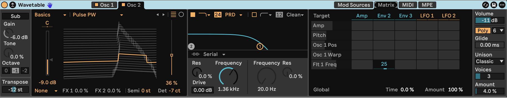Switch to the stacked lines wavetable view
Image resolution: width=507 pixels, height=98 pixels.
point(173,15)
